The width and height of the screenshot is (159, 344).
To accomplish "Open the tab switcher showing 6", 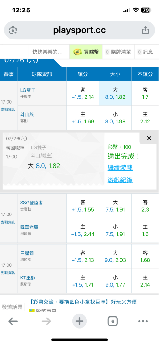I will pos(113,321).
